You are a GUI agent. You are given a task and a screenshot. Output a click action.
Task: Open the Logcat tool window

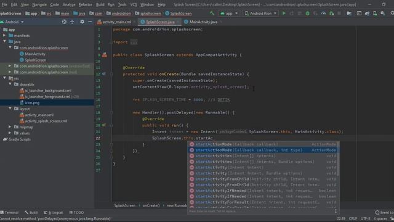click(x=54, y=212)
